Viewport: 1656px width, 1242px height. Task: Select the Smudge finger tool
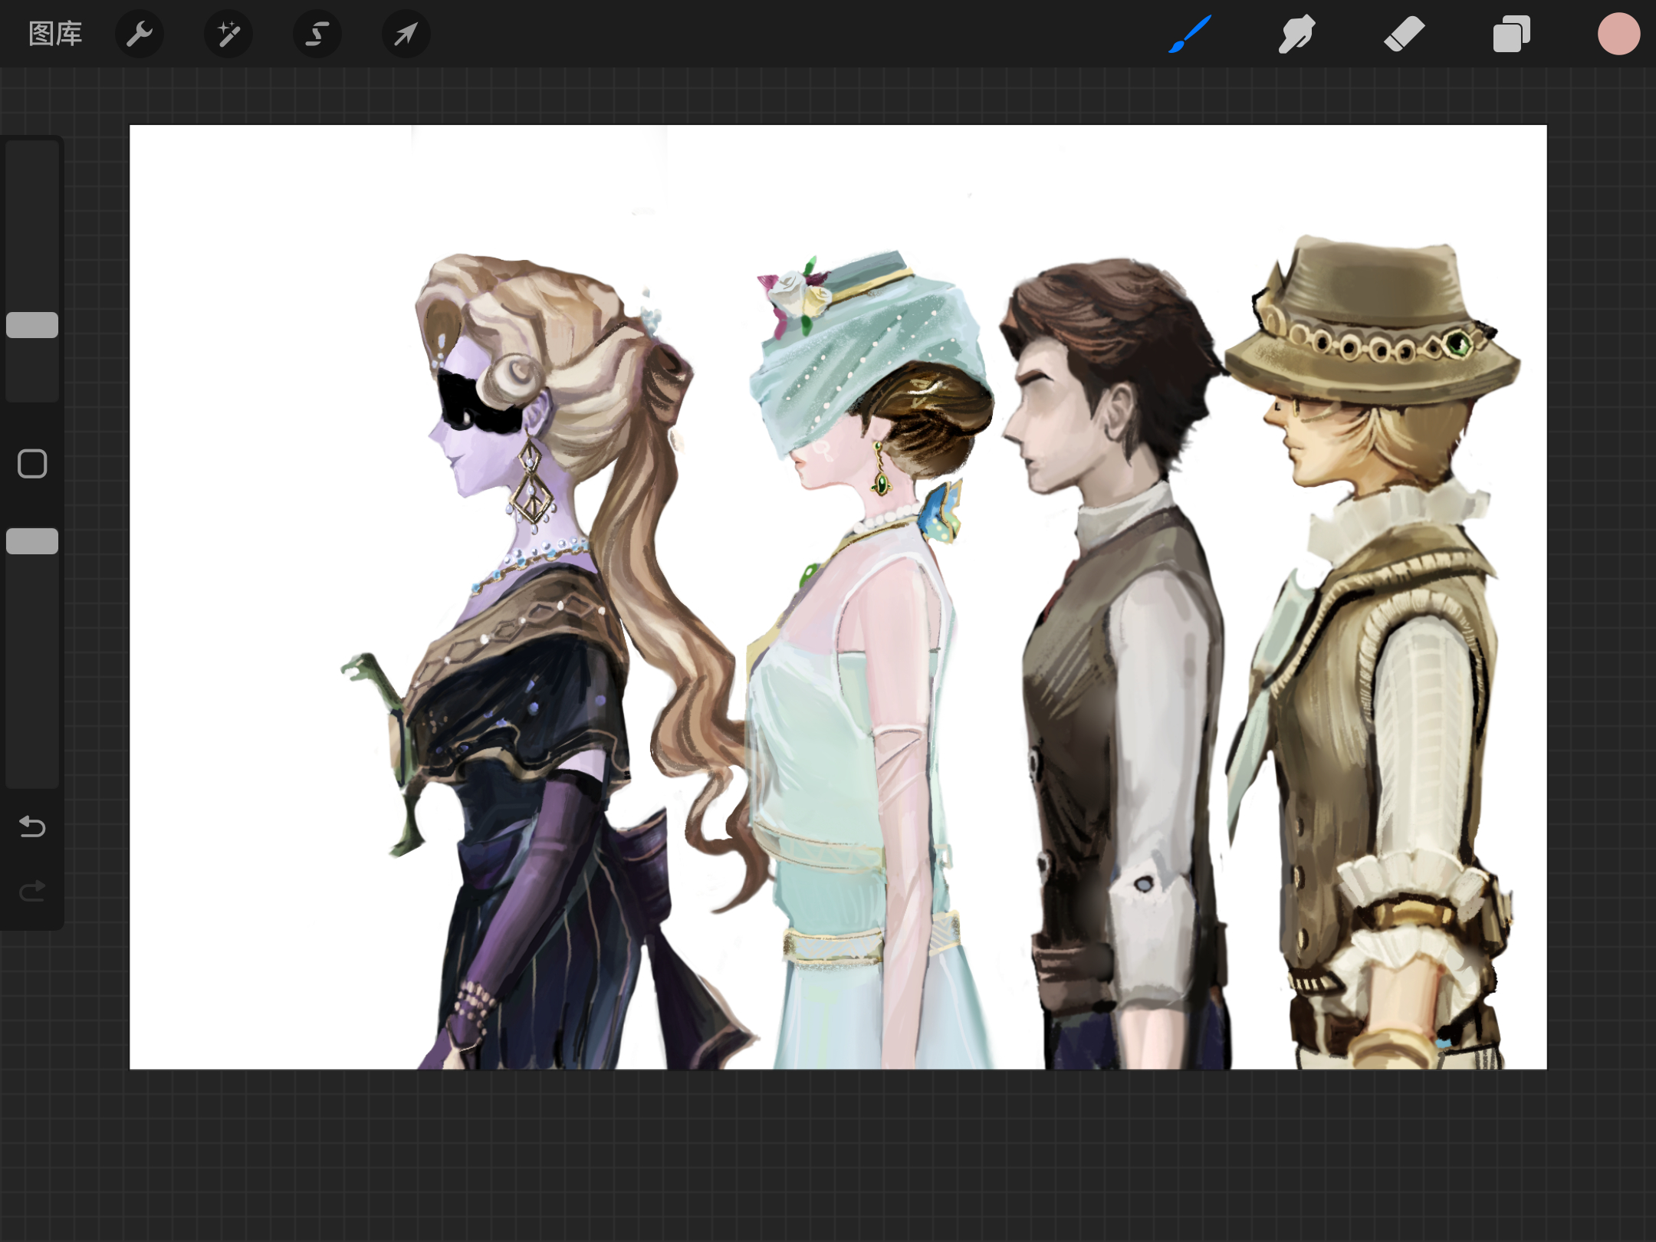click(x=1297, y=34)
